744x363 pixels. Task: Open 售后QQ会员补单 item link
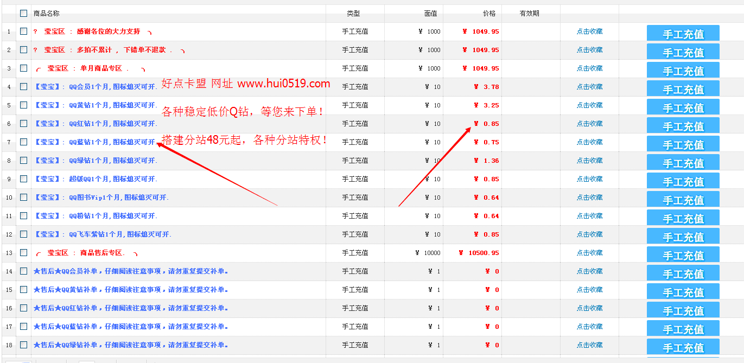(x=130, y=271)
